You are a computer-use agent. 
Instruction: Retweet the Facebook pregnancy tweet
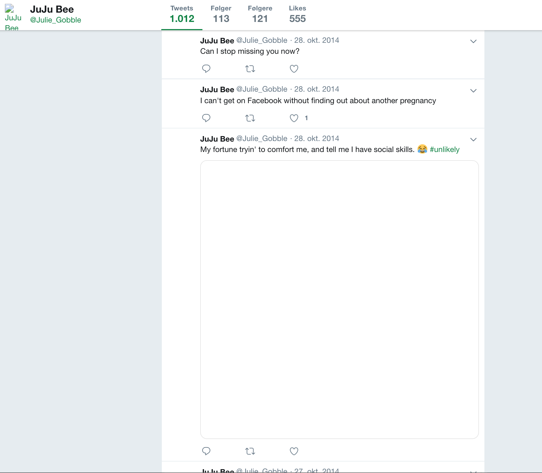[250, 118]
